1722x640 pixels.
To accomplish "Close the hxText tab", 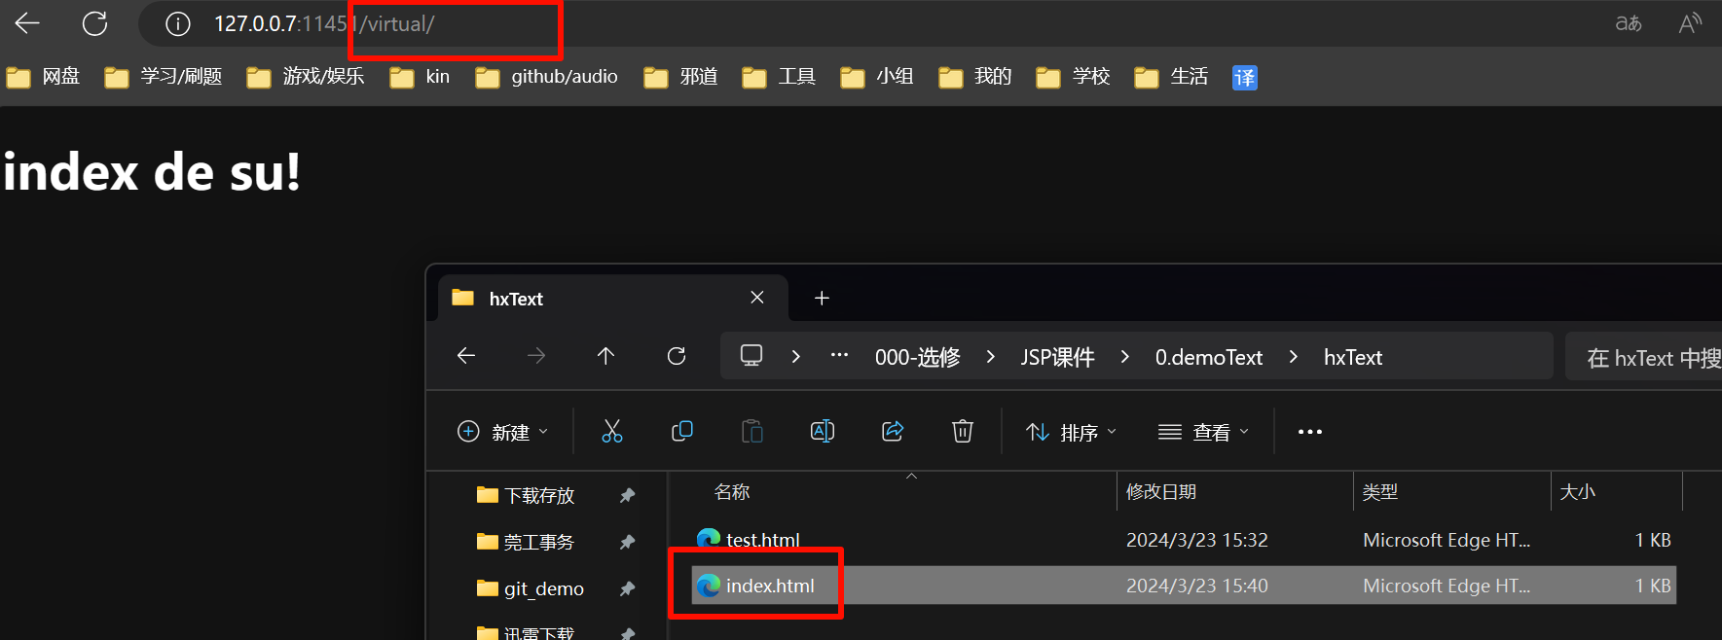I will coord(757,298).
